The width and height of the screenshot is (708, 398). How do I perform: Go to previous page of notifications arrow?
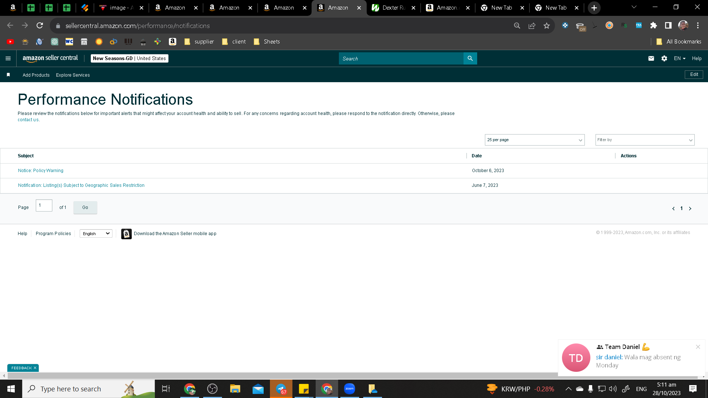[x=673, y=209]
